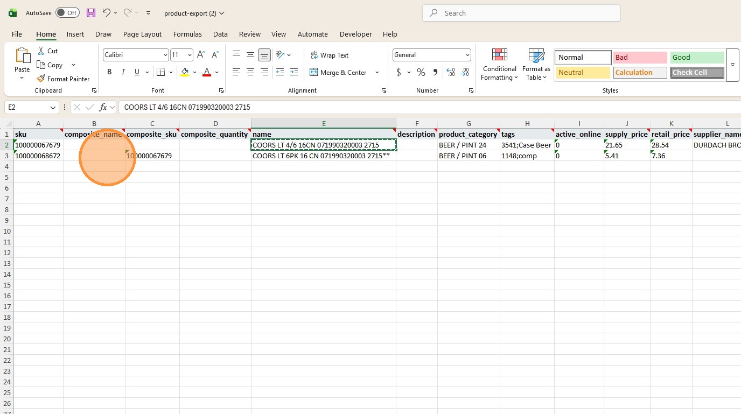This screenshot has height=414, width=741.
Task: Activate the Format Painter tool
Action: click(x=63, y=79)
